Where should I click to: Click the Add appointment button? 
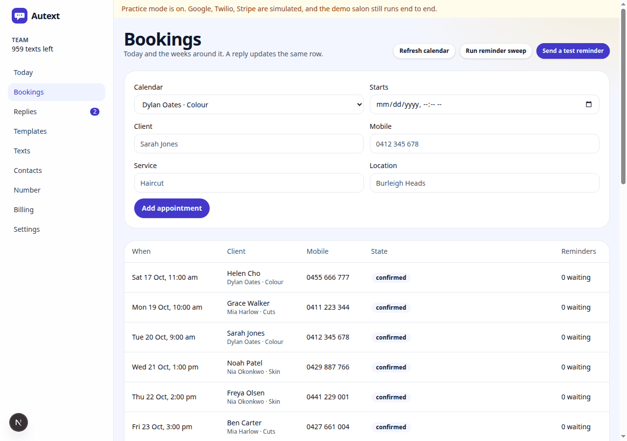coord(172,208)
